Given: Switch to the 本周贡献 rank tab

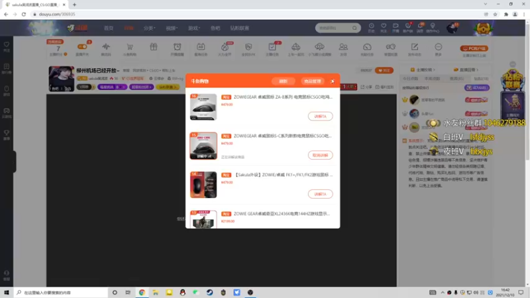Looking at the screenshot, I should (432, 79).
